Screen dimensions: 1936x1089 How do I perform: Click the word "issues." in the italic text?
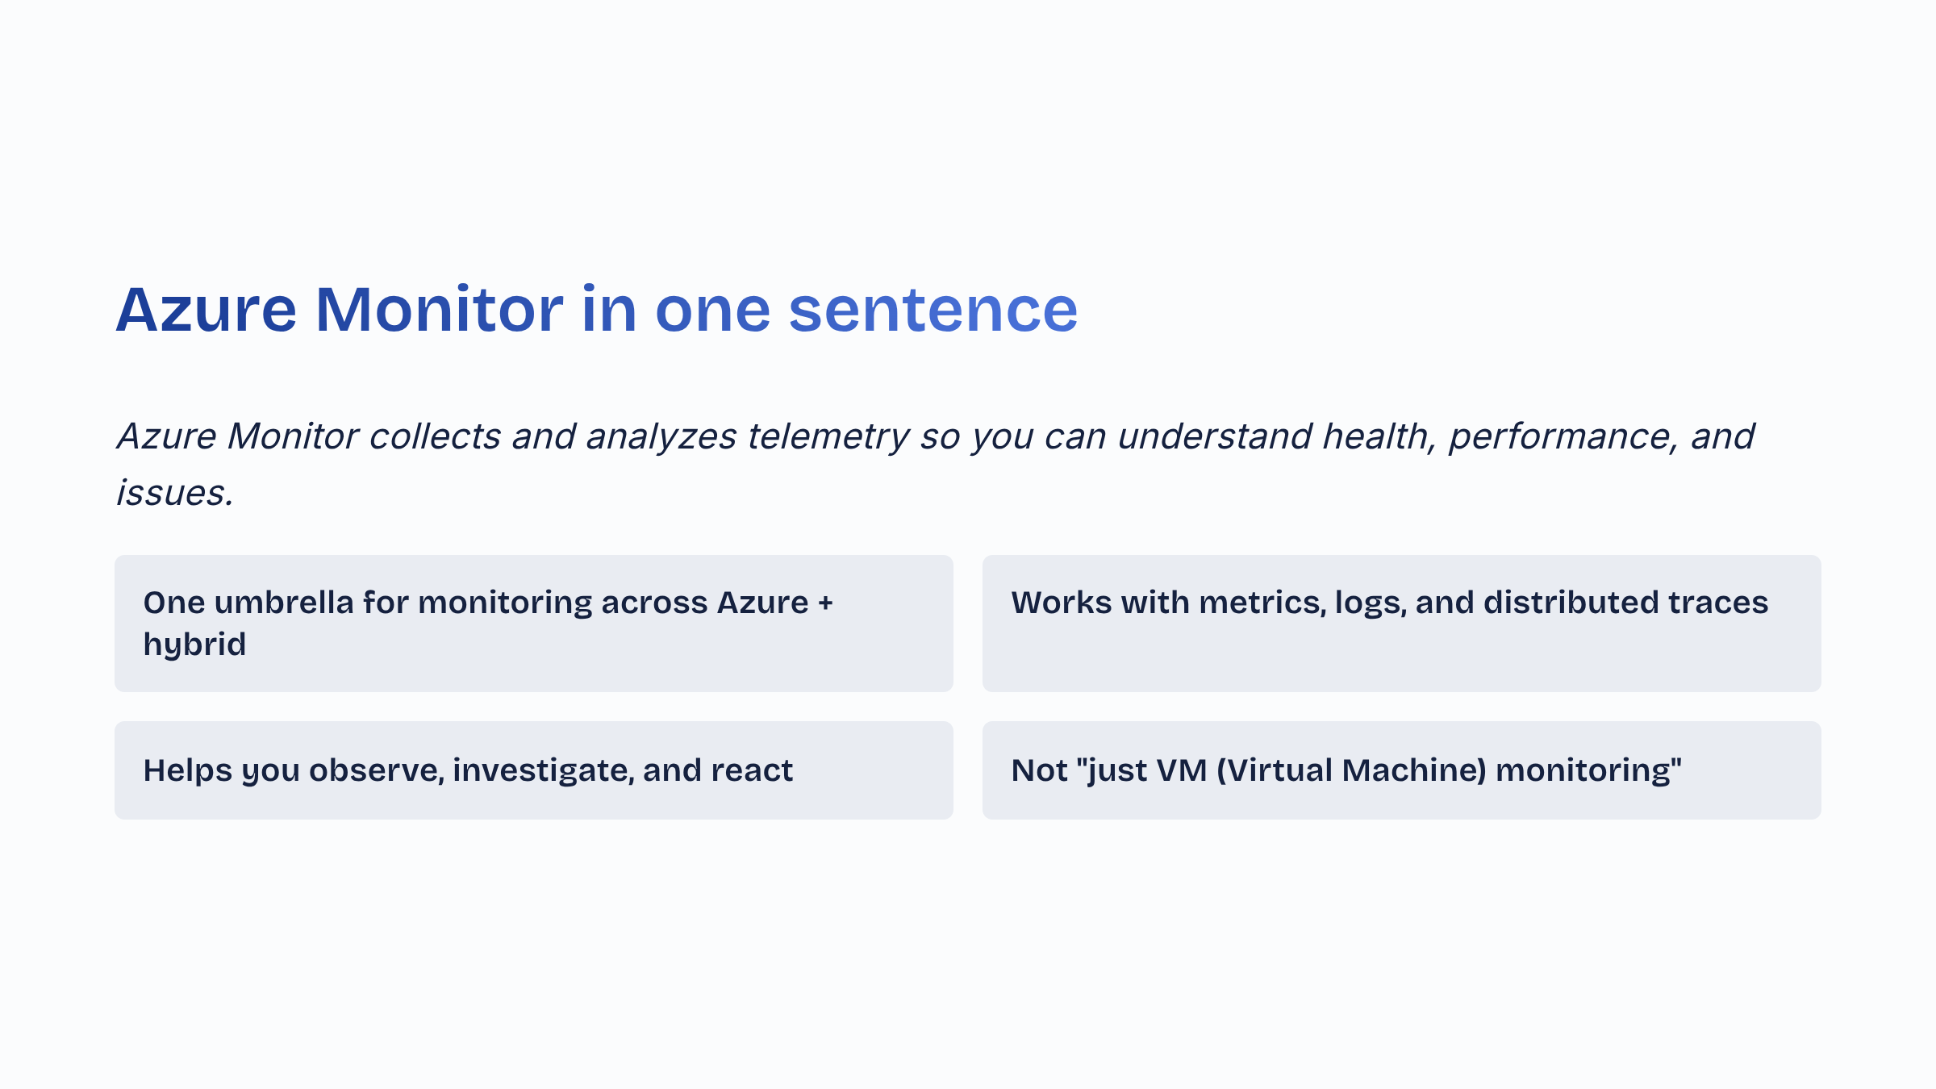pos(175,493)
